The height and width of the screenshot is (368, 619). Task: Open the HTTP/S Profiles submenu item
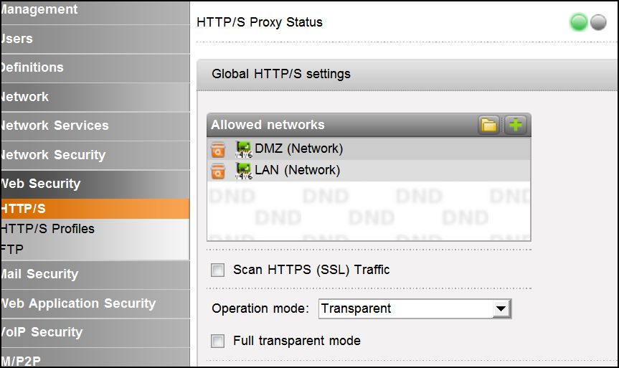point(49,229)
